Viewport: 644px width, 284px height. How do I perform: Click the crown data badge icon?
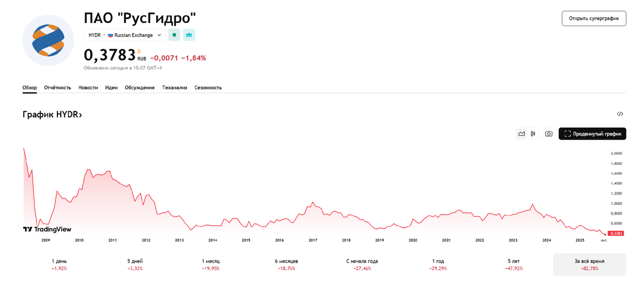coord(189,35)
